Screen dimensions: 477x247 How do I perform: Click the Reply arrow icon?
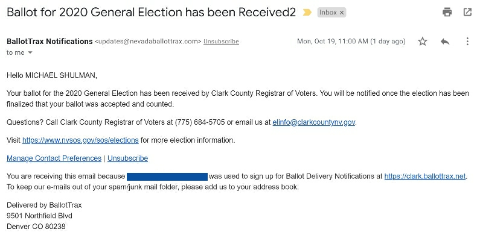coord(445,42)
